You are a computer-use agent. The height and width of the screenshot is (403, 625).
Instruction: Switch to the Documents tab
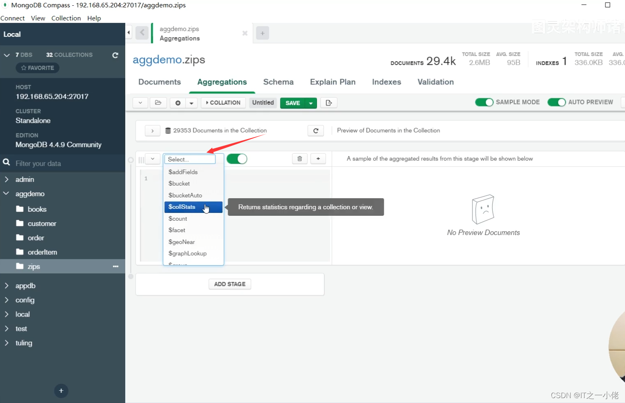click(x=160, y=82)
